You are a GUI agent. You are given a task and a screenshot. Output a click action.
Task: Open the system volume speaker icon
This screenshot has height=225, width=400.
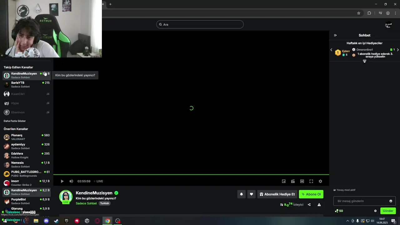[x=372, y=221]
